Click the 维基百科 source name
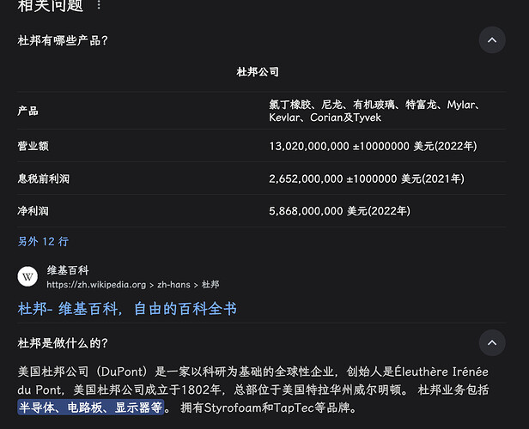The width and height of the screenshot is (529, 429). click(68, 270)
